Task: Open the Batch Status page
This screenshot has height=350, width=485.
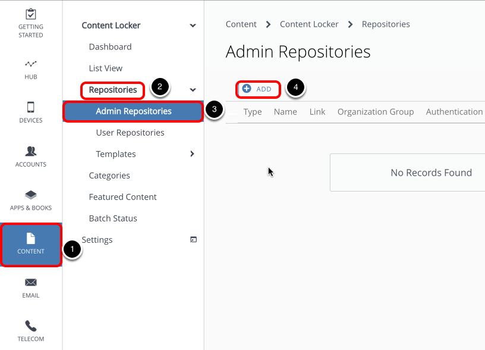Action: click(113, 218)
